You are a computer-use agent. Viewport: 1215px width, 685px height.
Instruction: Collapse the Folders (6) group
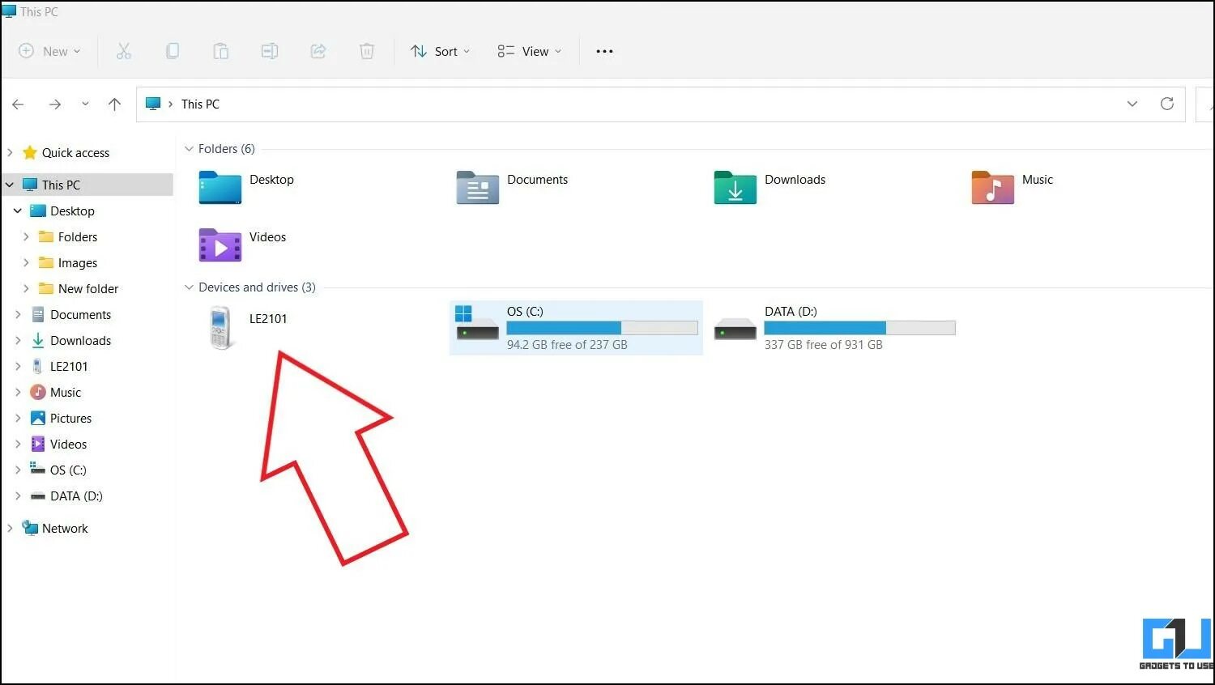click(x=189, y=149)
